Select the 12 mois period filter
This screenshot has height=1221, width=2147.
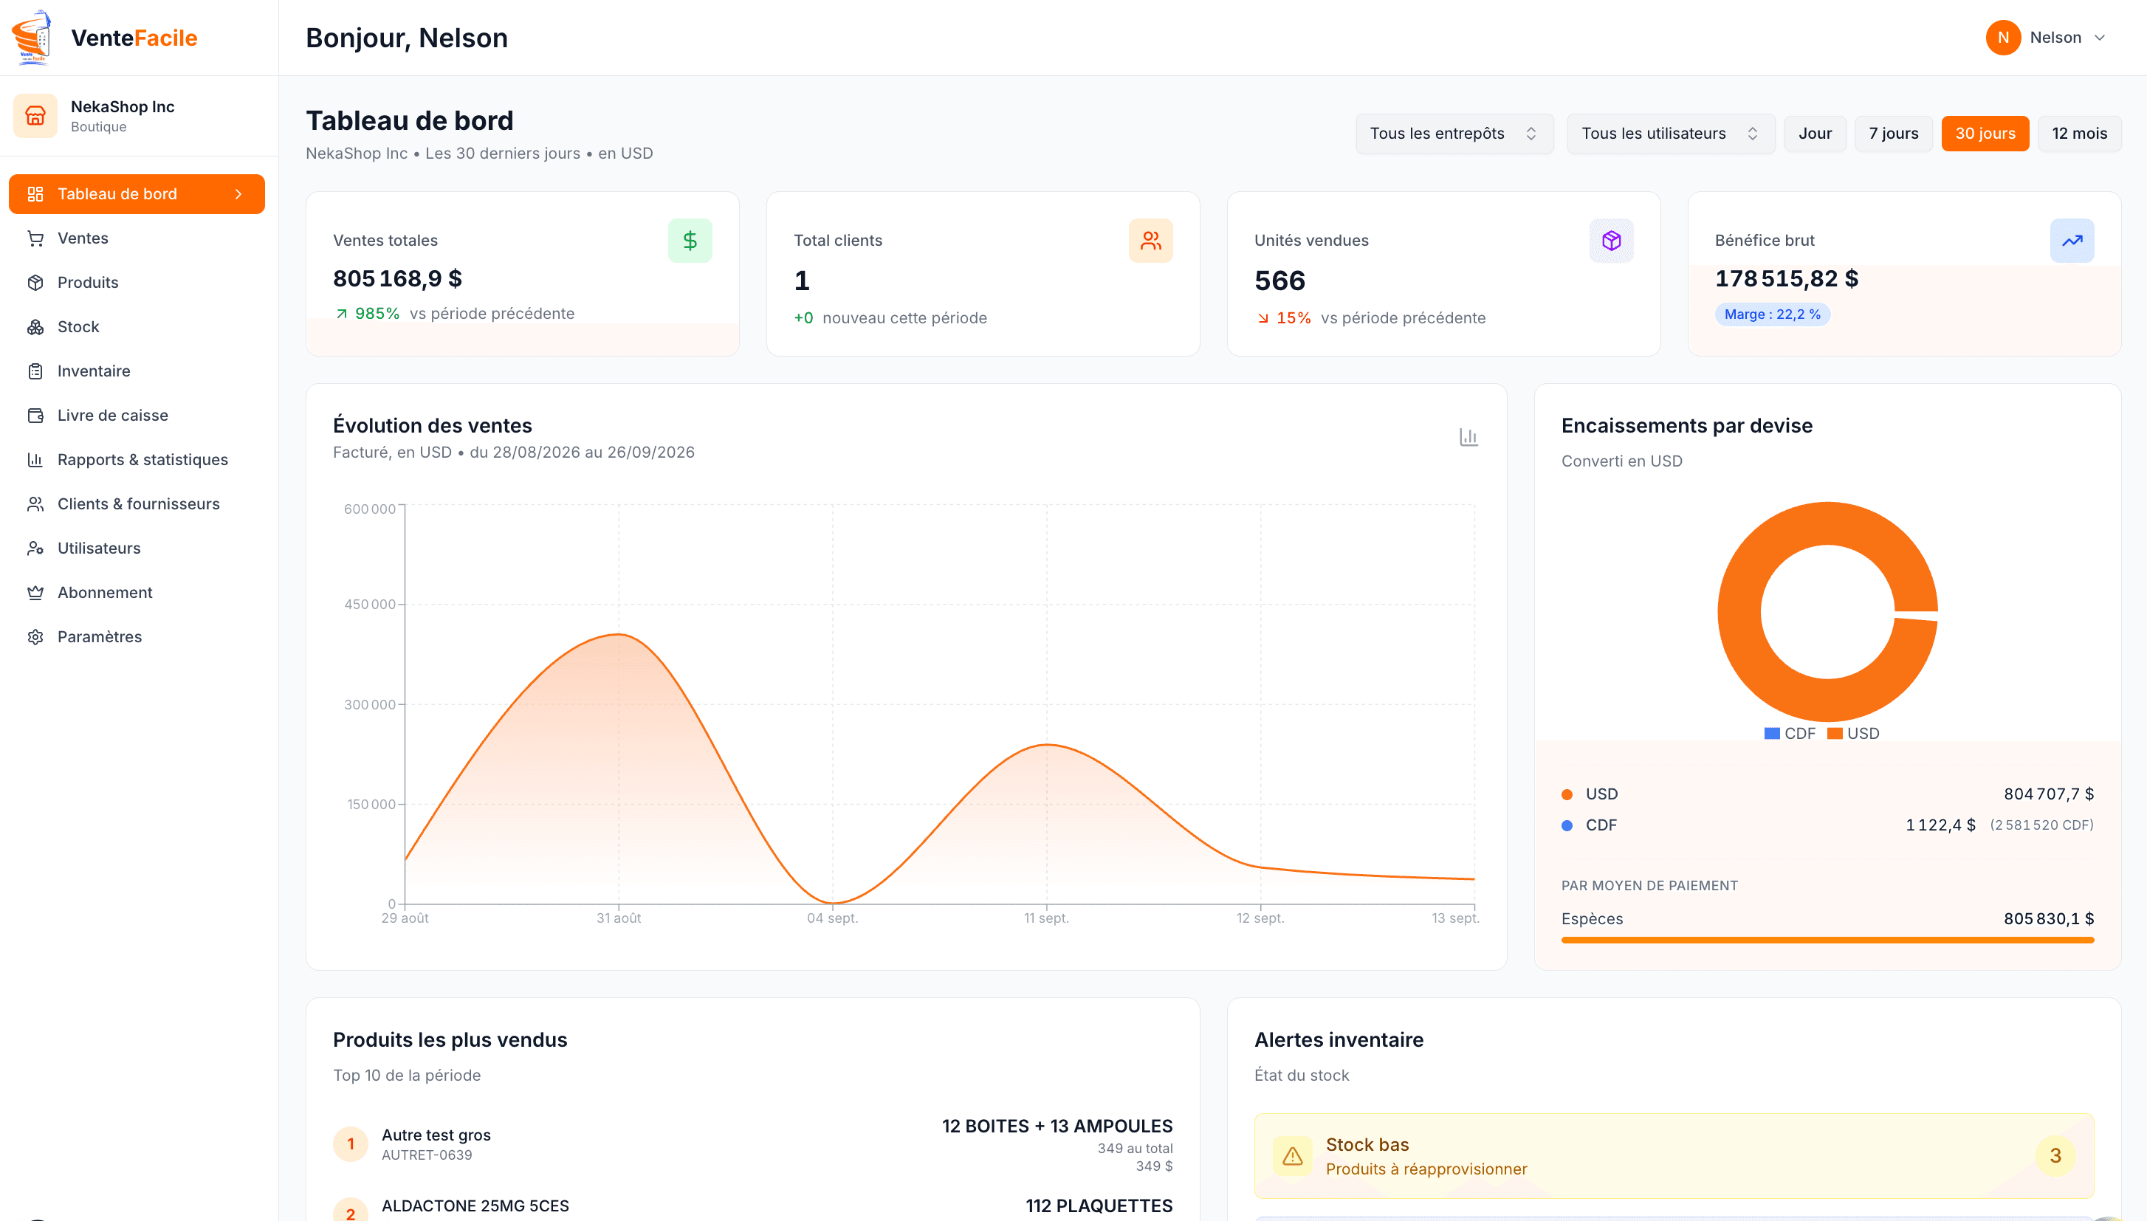tap(2079, 134)
